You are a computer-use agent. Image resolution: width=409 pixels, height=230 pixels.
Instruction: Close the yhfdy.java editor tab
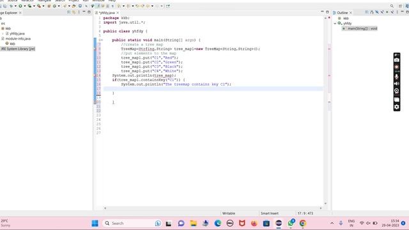[118, 13]
